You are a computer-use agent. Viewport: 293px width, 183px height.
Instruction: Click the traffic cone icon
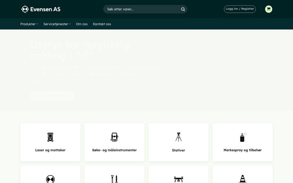(243, 179)
